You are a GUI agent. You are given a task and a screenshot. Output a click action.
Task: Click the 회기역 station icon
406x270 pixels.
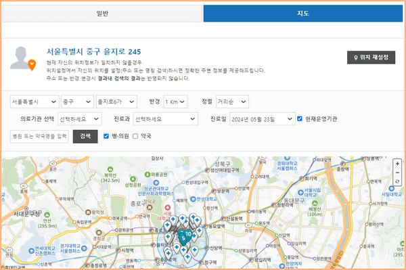302,179
